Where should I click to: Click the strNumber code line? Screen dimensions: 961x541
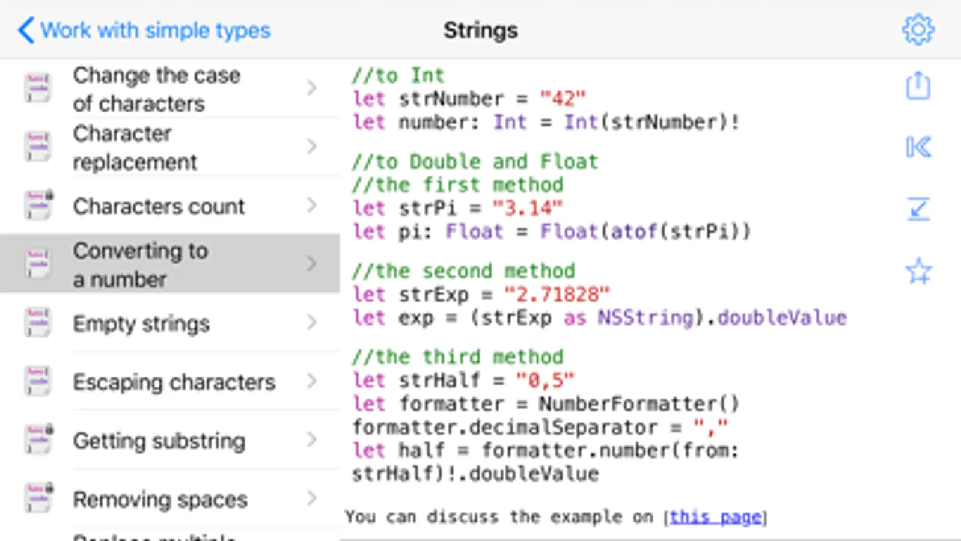click(469, 99)
